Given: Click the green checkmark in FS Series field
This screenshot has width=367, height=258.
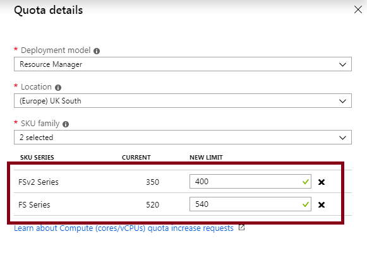Looking at the screenshot, I should coord(306,204).
